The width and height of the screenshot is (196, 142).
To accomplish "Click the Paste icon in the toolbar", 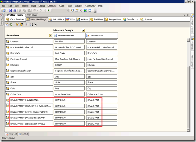I will 29,10.
